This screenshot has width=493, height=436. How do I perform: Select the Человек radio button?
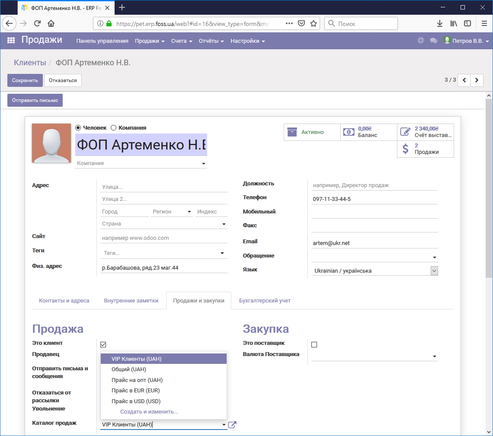point(78,128)
